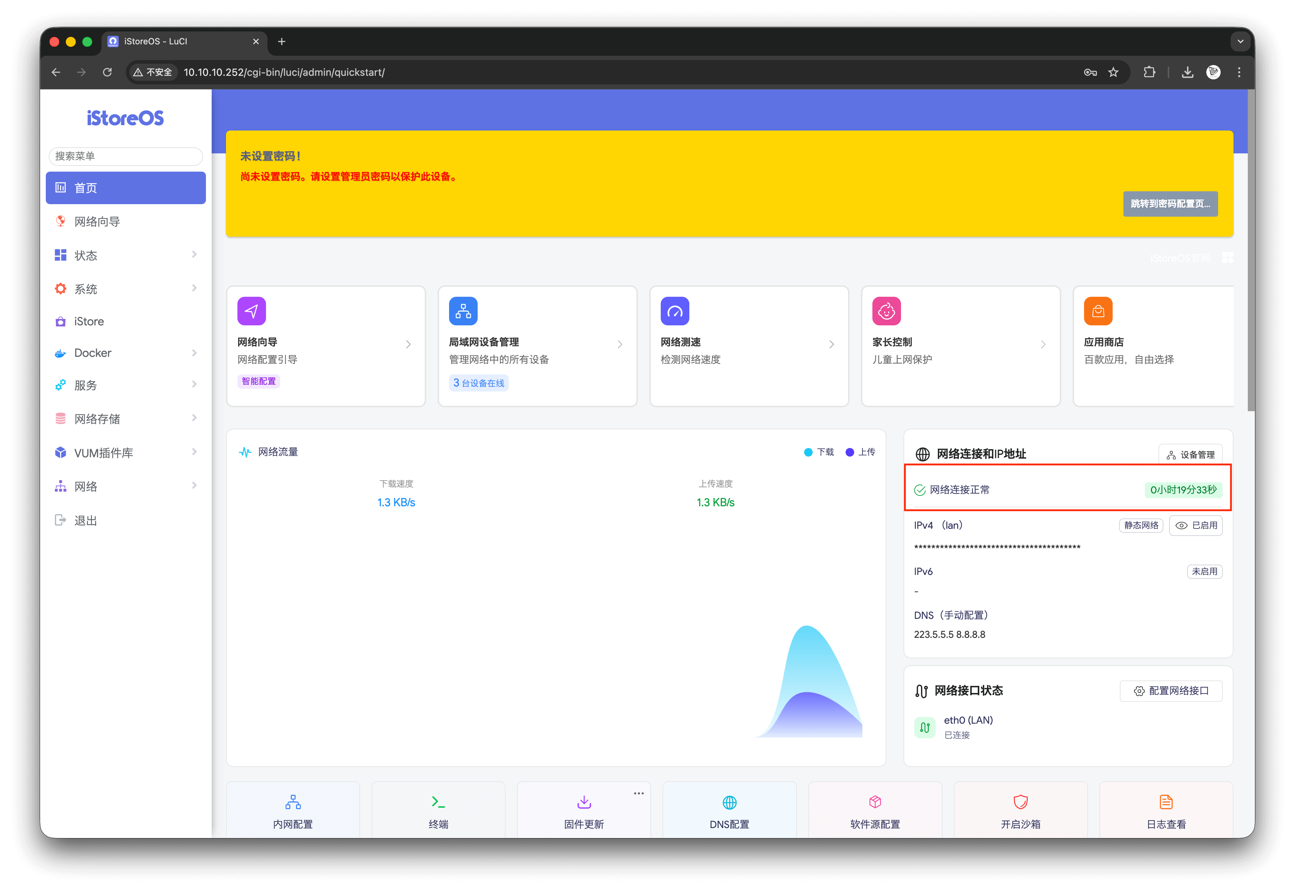
Task: Click the 局域网设备管理 network icon
Action: pyautogui.click(x=463, y=311)
